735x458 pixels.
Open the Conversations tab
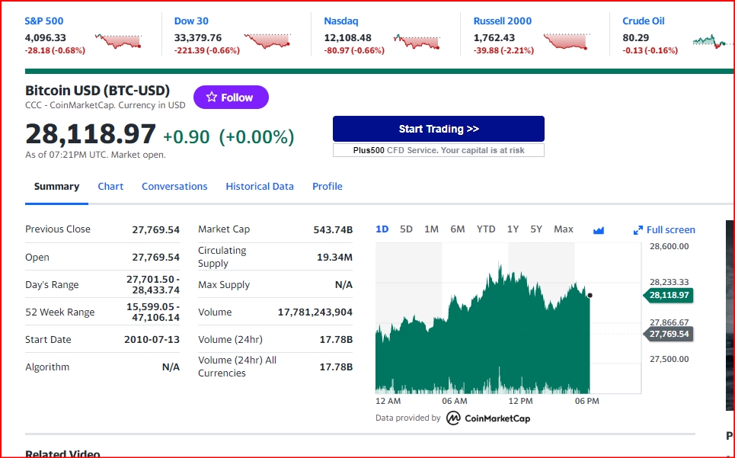tap(174, 187)
